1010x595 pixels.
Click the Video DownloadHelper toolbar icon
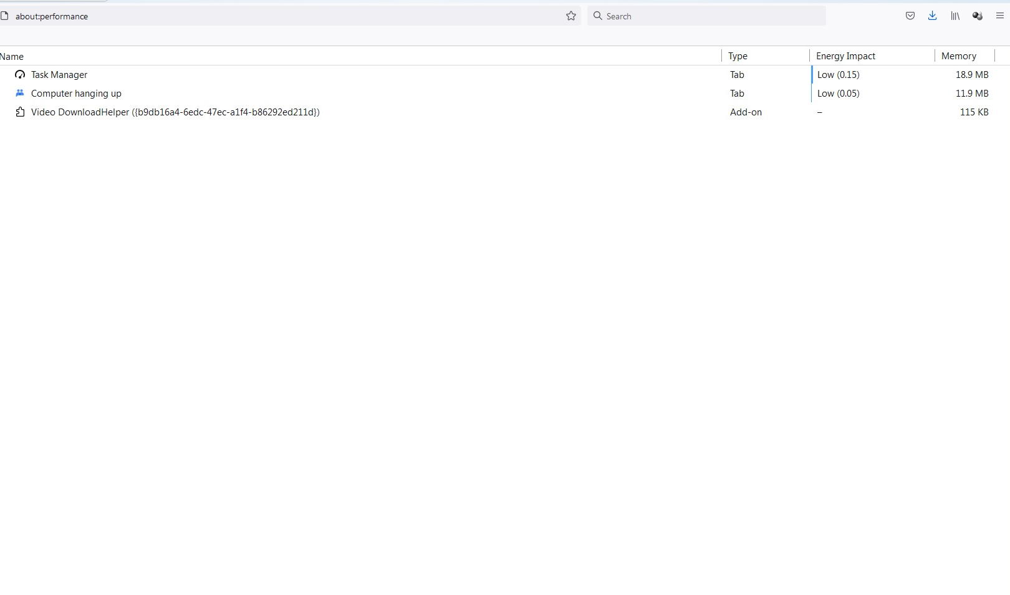977,16
